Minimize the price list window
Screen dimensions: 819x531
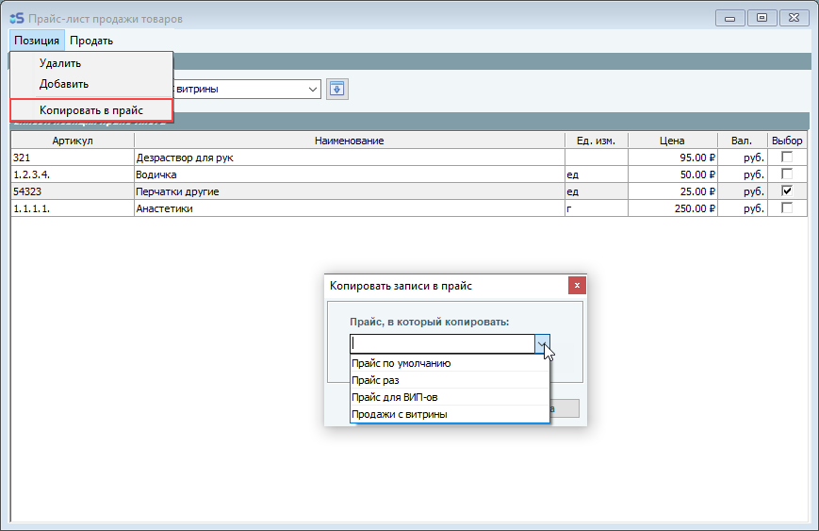click(x=730, y=18)
